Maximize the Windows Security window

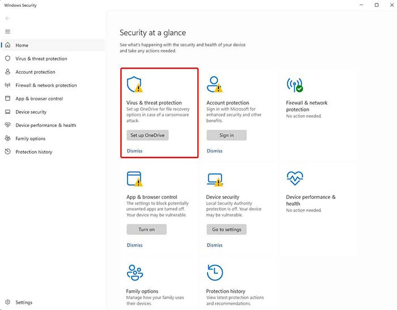click(x=377, y=5)
